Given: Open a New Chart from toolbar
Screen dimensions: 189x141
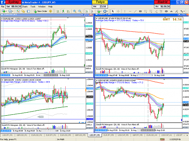Looking at the screenshot, I should [x=3, y=11].
